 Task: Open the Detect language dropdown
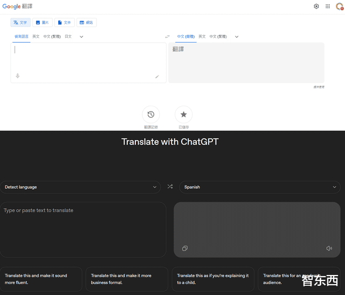80,187
